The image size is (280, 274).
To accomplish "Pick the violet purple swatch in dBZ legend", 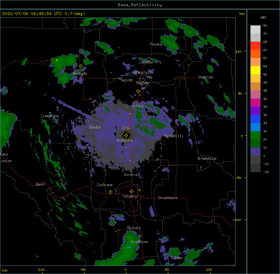I will pyautogui.click(x=255, y=111).
